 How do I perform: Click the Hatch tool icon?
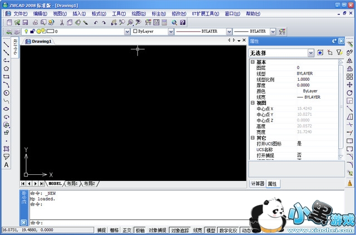pyautogui.click(x=6, y=149)
